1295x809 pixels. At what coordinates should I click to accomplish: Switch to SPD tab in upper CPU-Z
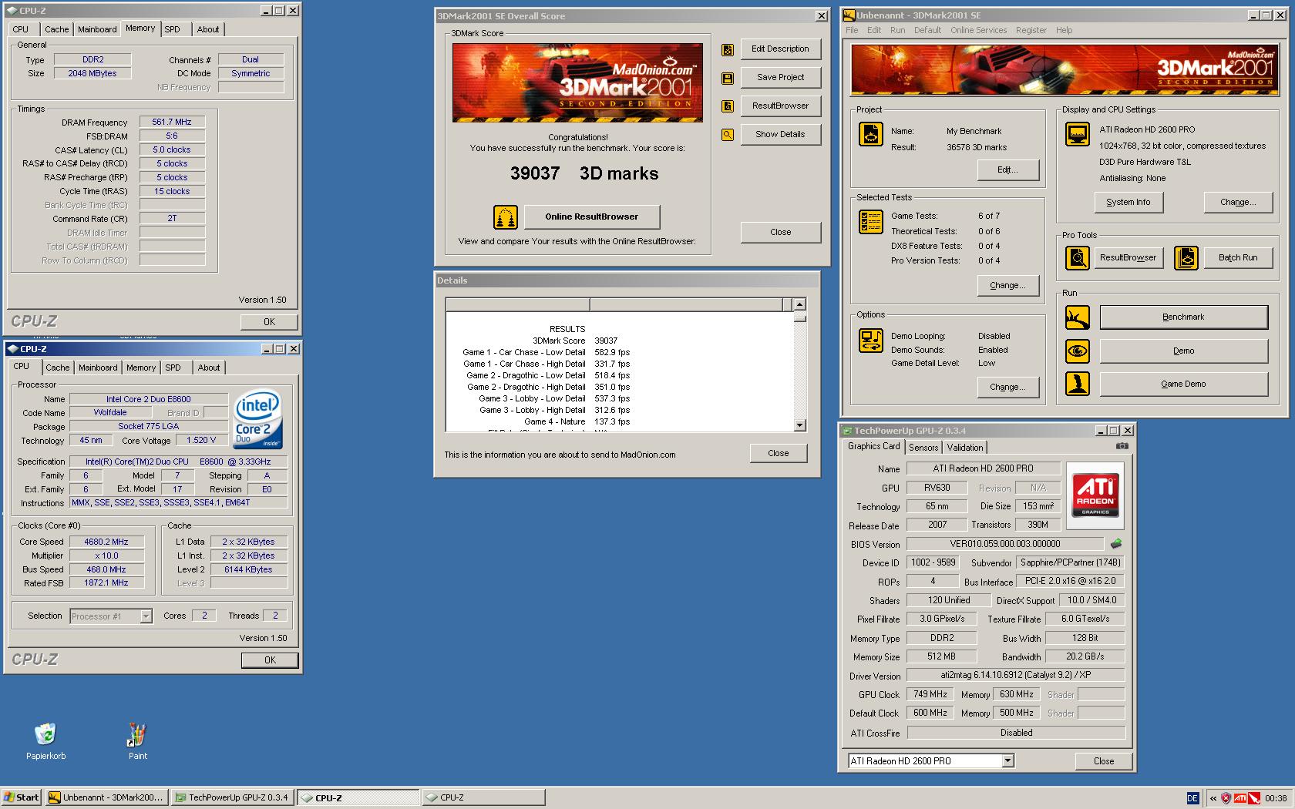(173, 29)
